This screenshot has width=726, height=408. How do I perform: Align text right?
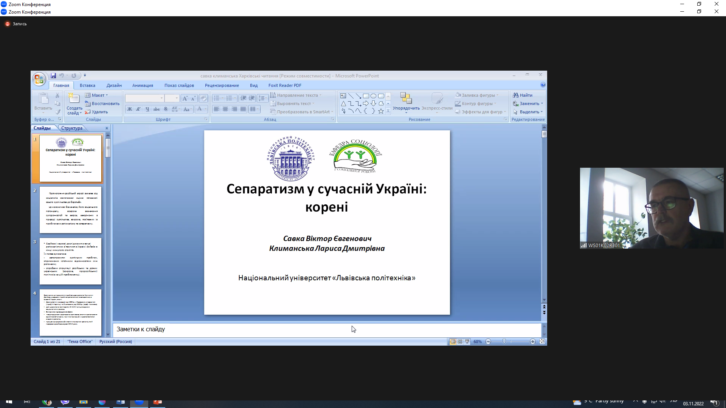(234, 109)
